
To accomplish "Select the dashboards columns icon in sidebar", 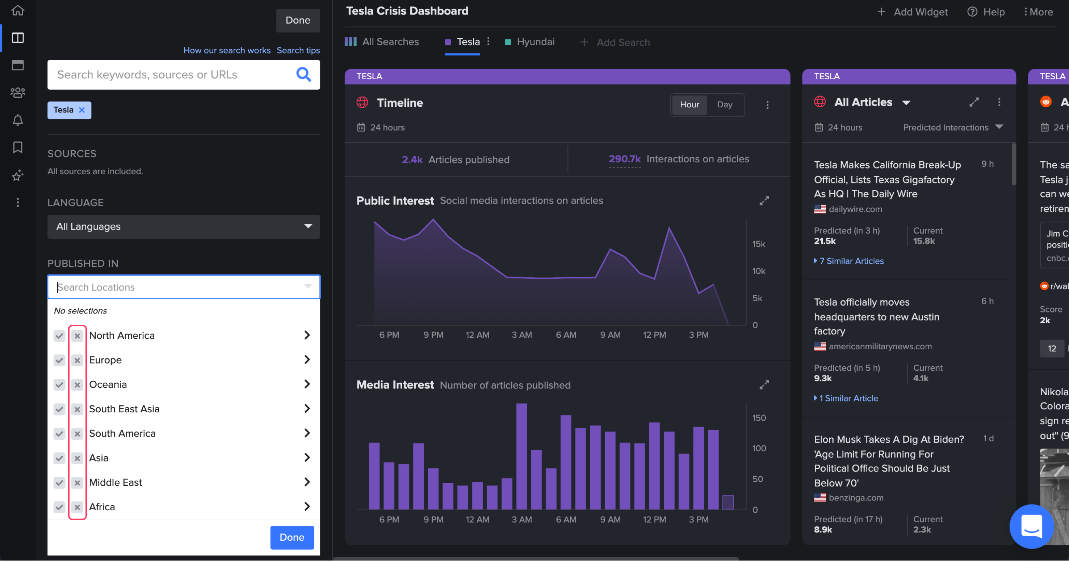I will point(17,38).
